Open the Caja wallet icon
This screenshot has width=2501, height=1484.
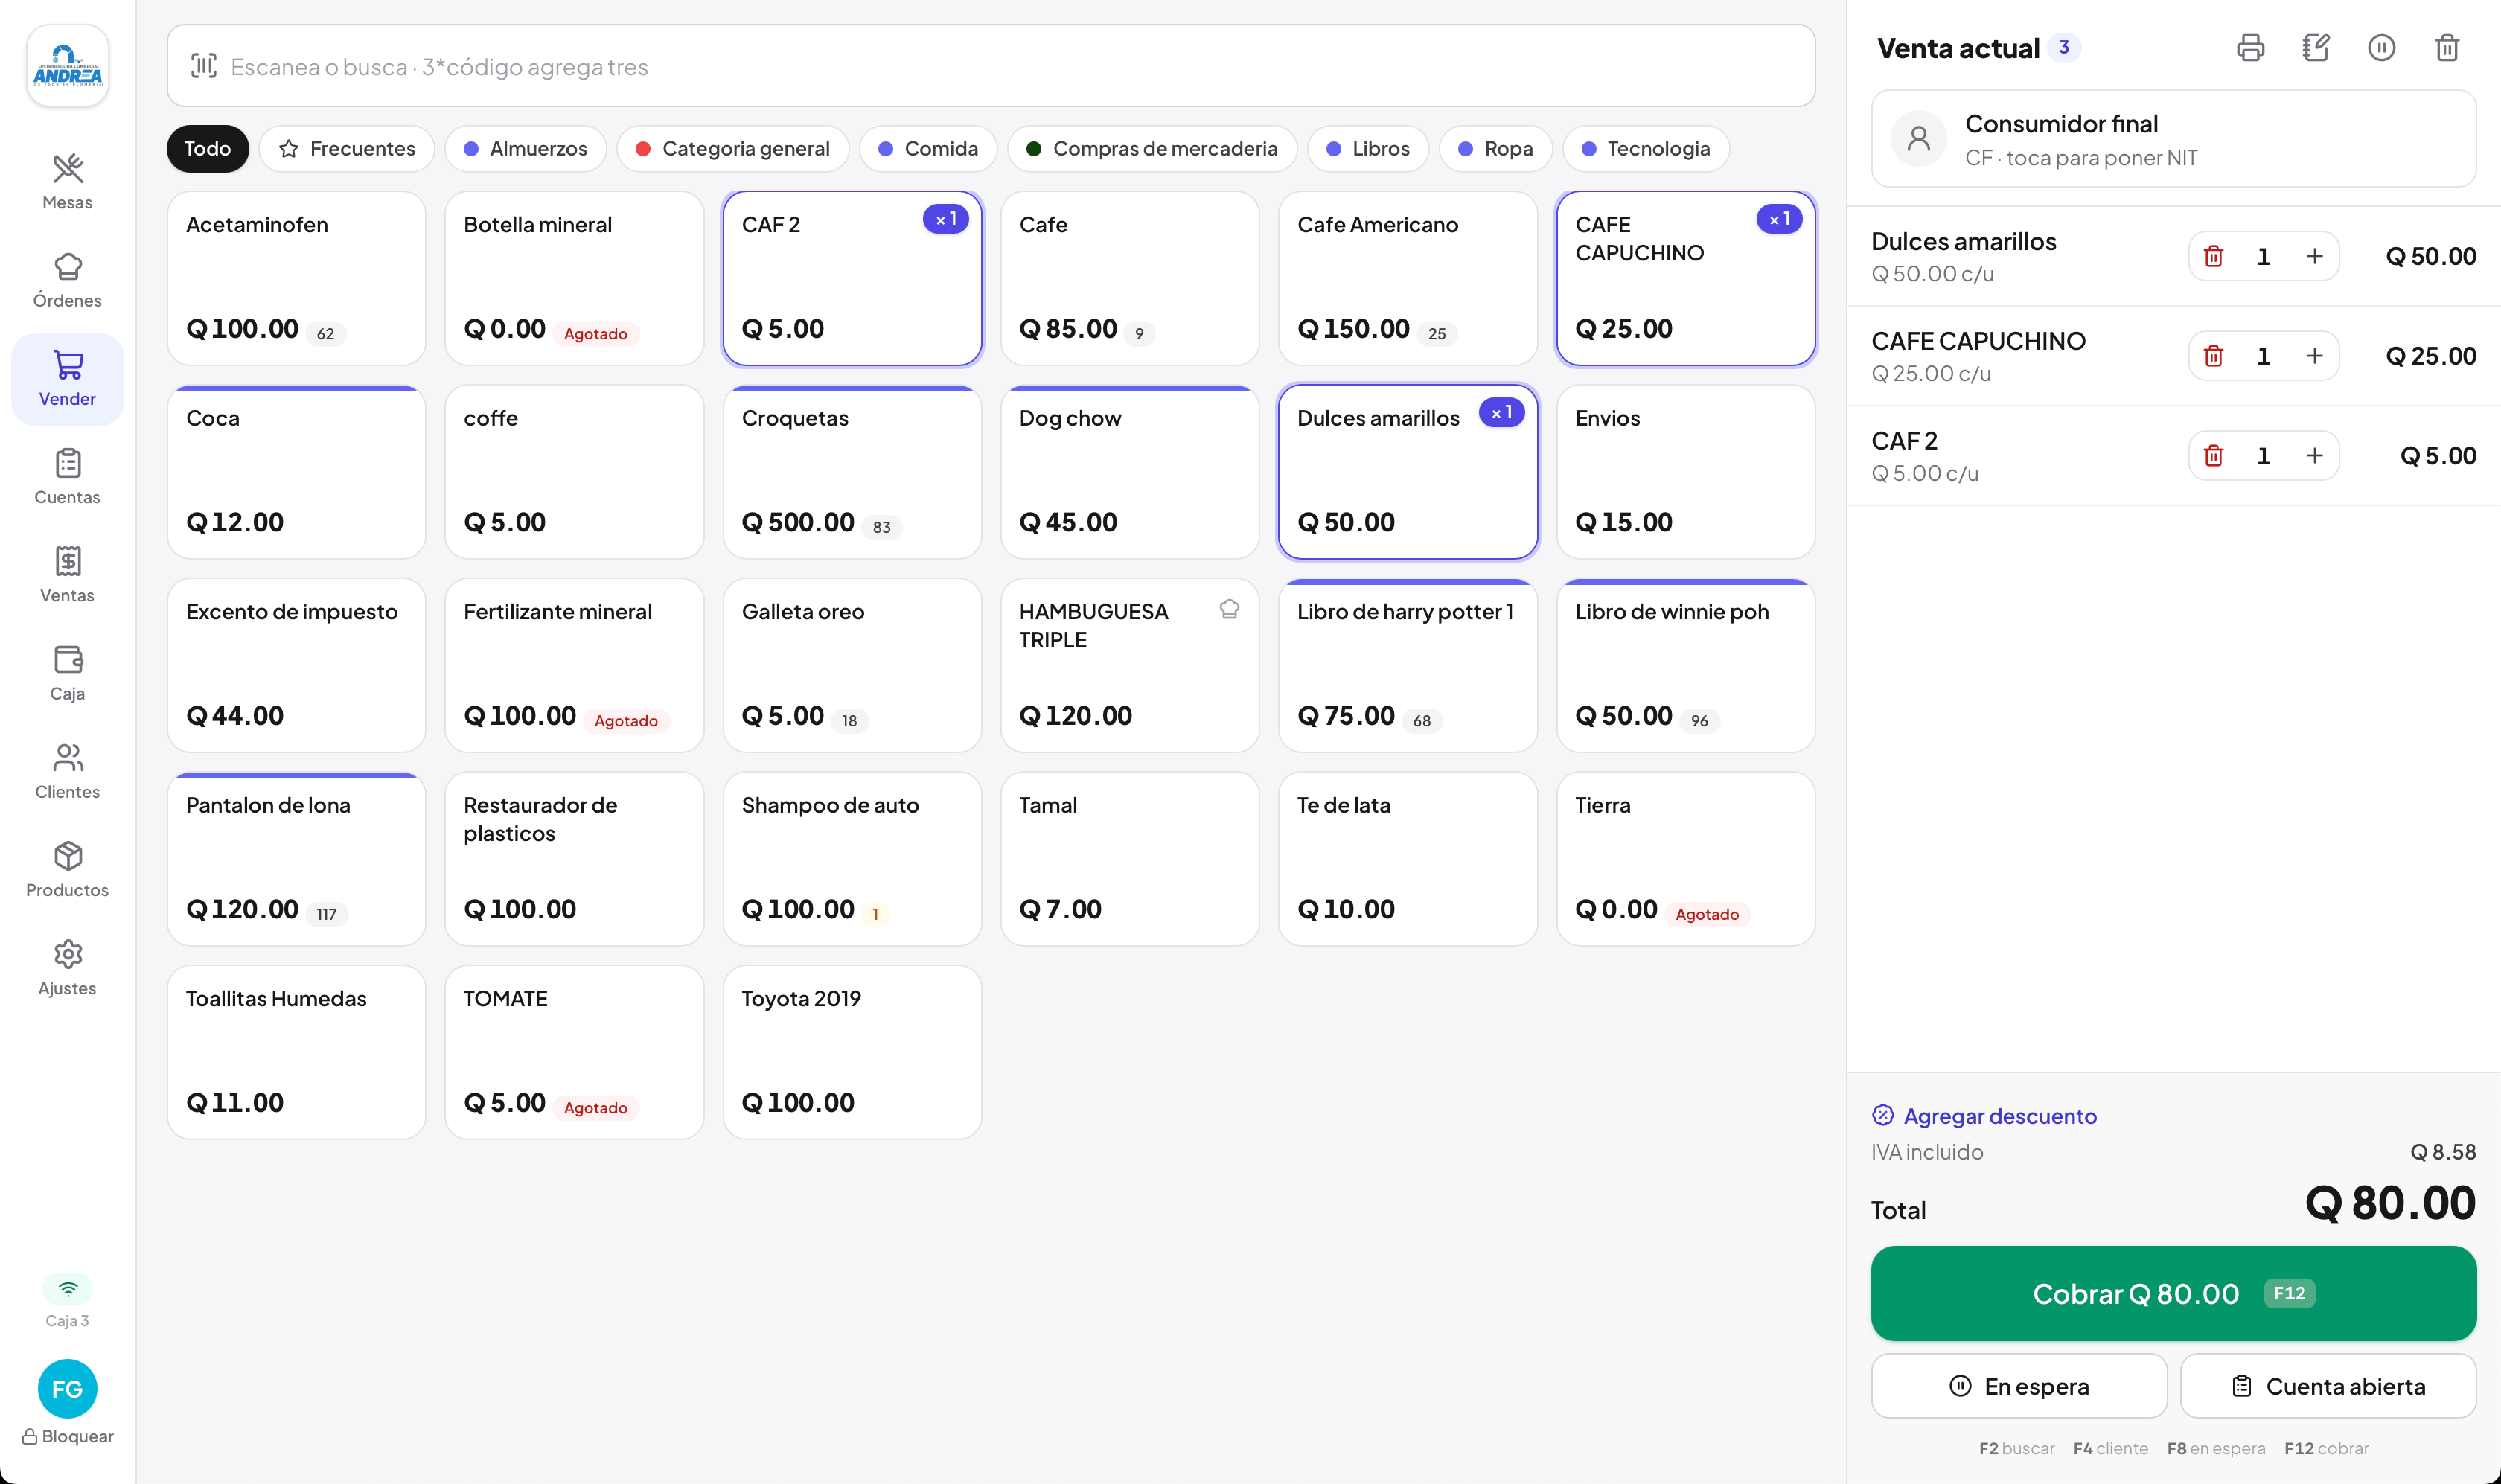click(x=67, y=659)
